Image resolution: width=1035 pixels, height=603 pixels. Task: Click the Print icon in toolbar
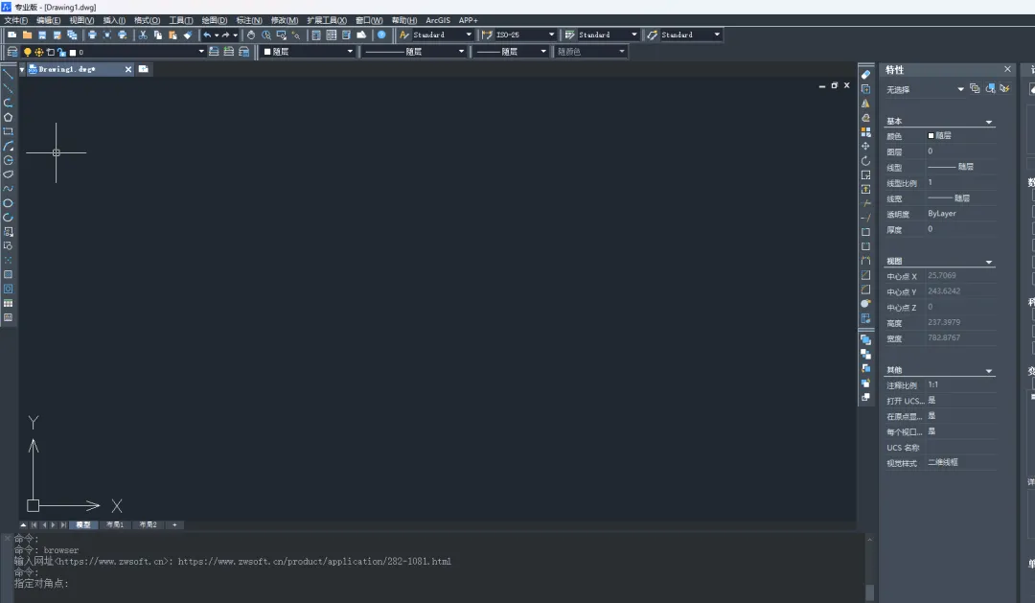tap(92, 35)
